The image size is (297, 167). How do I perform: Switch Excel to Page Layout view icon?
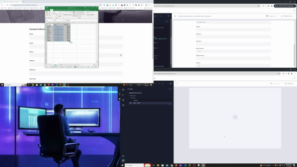(78, 67)
